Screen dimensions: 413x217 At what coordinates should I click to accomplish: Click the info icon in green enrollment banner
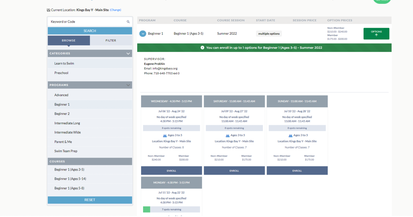[x=202, y=48]
